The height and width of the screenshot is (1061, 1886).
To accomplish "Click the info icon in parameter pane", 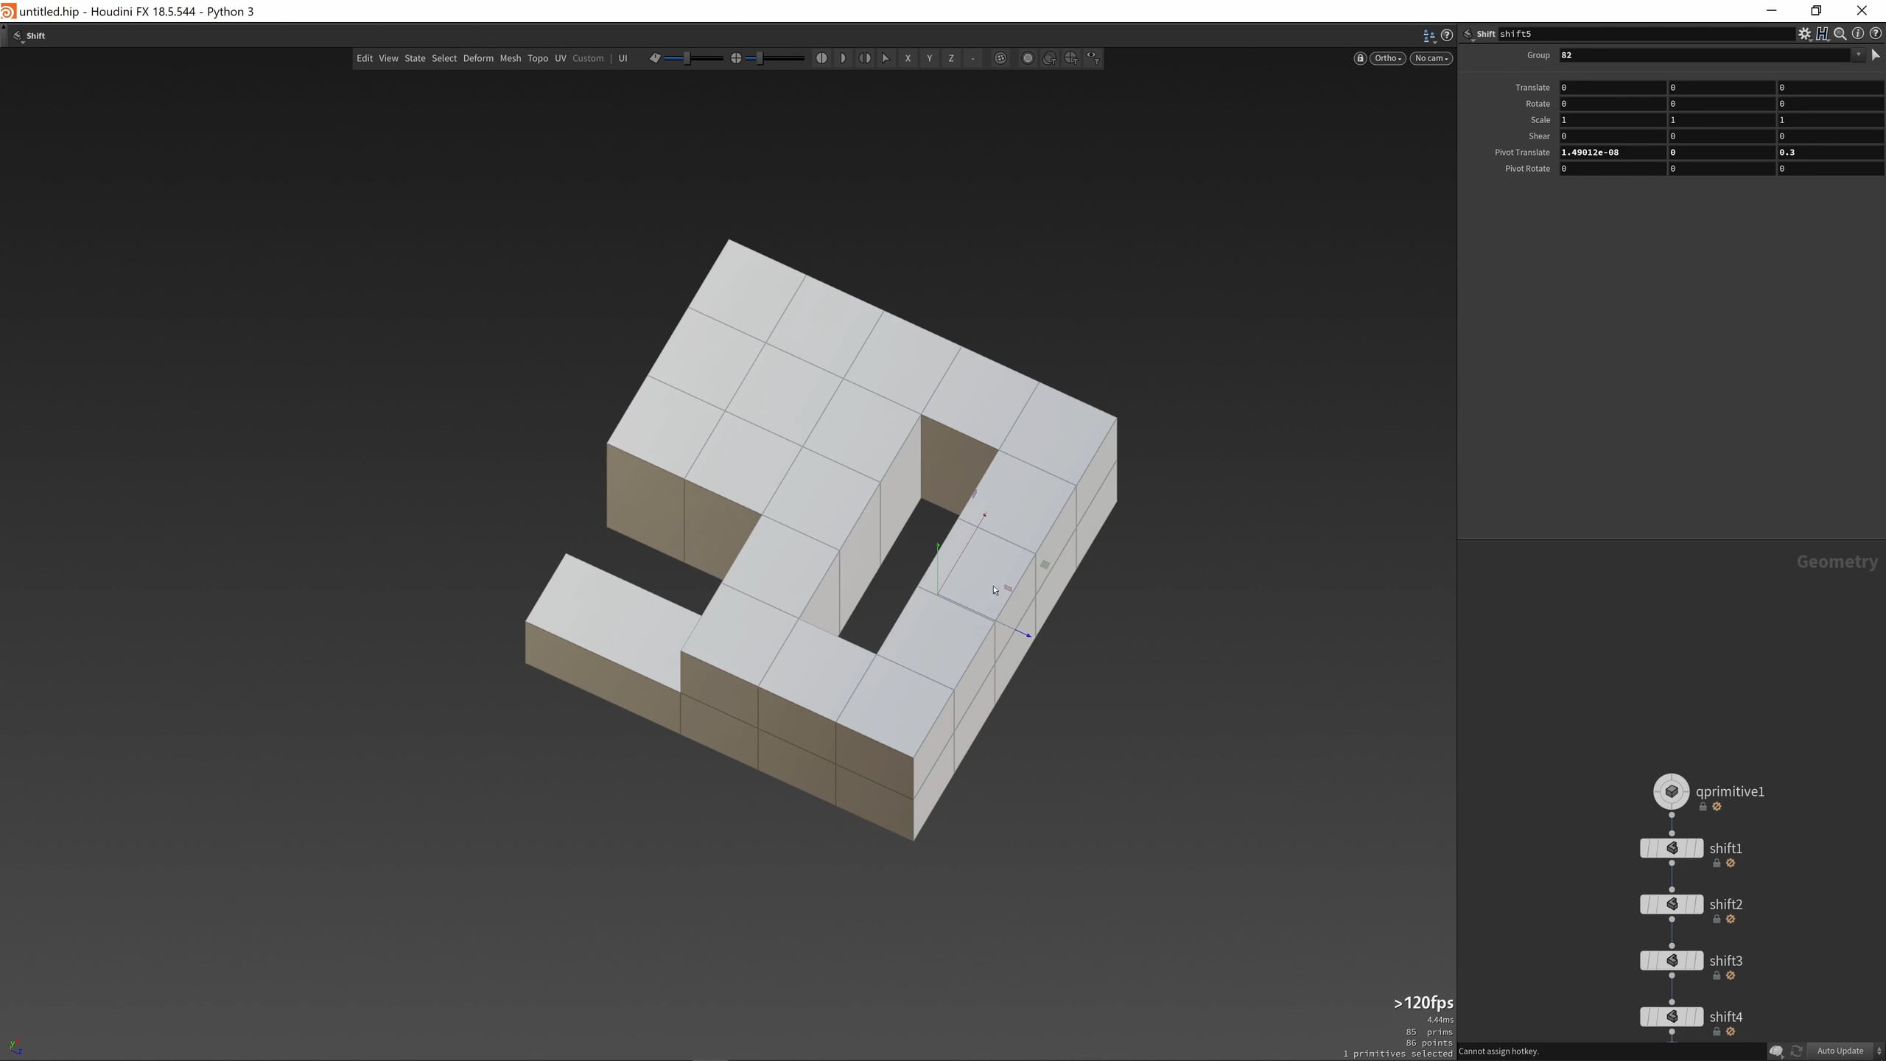I will 1858,34.
